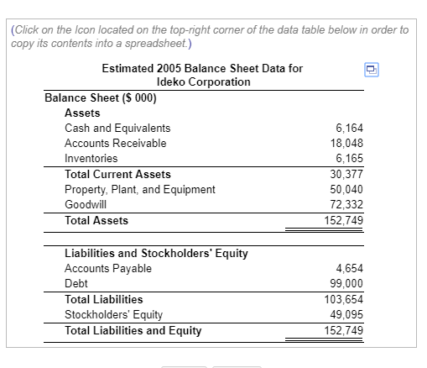Click the 99,000 debt value

(x=346, y=283)
